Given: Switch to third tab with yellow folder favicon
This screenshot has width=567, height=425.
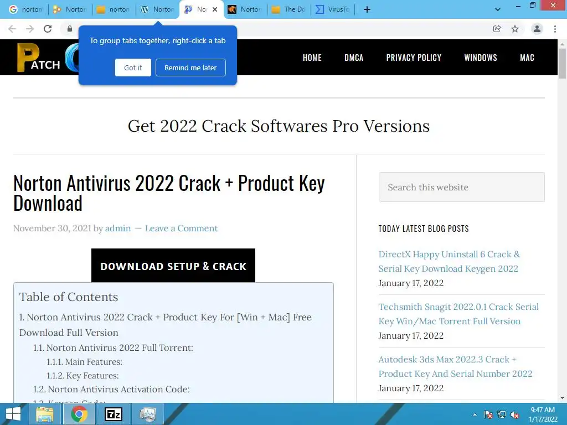Looking at the screenshot, I should pos(114,9).
